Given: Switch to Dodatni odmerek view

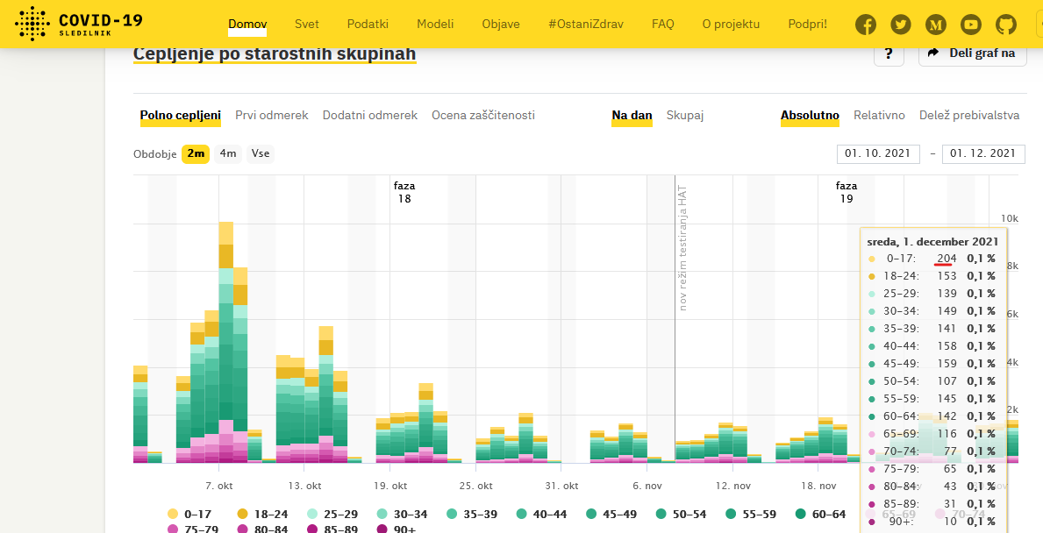Looking at the screenshot, I should point(370,116).
